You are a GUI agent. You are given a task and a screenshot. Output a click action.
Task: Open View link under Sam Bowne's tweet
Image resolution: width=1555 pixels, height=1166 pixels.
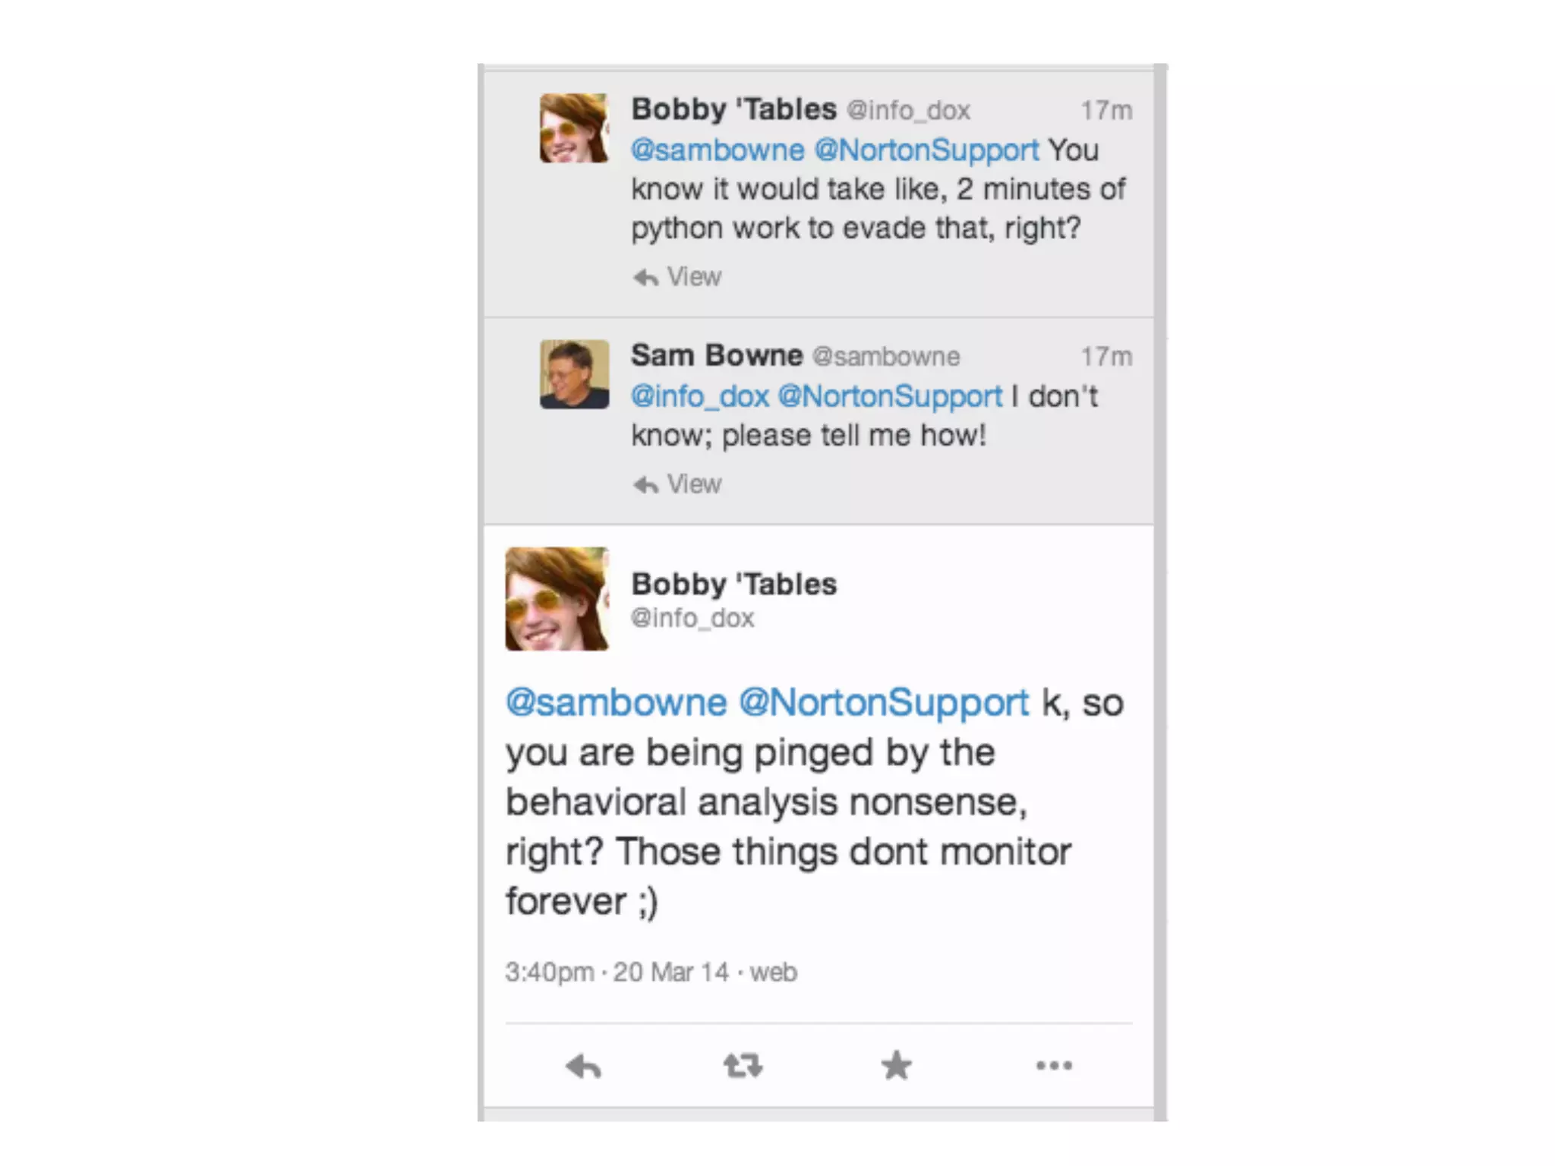pos(694,484)
